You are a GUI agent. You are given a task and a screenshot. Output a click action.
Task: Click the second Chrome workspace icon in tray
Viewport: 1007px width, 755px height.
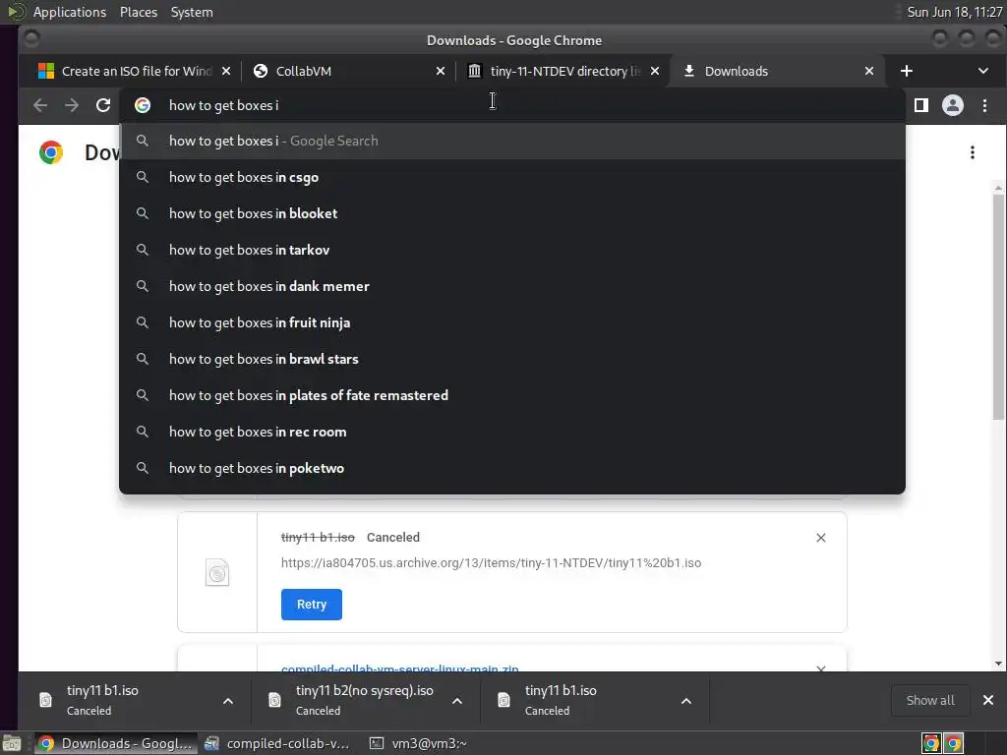click(x=954, y=743)
